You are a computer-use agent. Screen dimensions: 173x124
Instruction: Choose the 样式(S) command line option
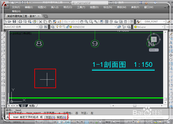pyautogui.click(x=62, y=117)
